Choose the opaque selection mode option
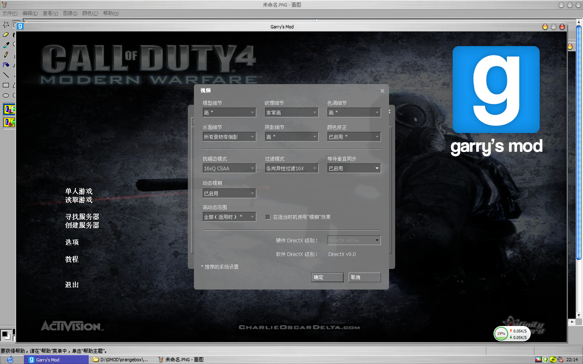The height and width of the screenshot is (364, 583). [9, 109]
